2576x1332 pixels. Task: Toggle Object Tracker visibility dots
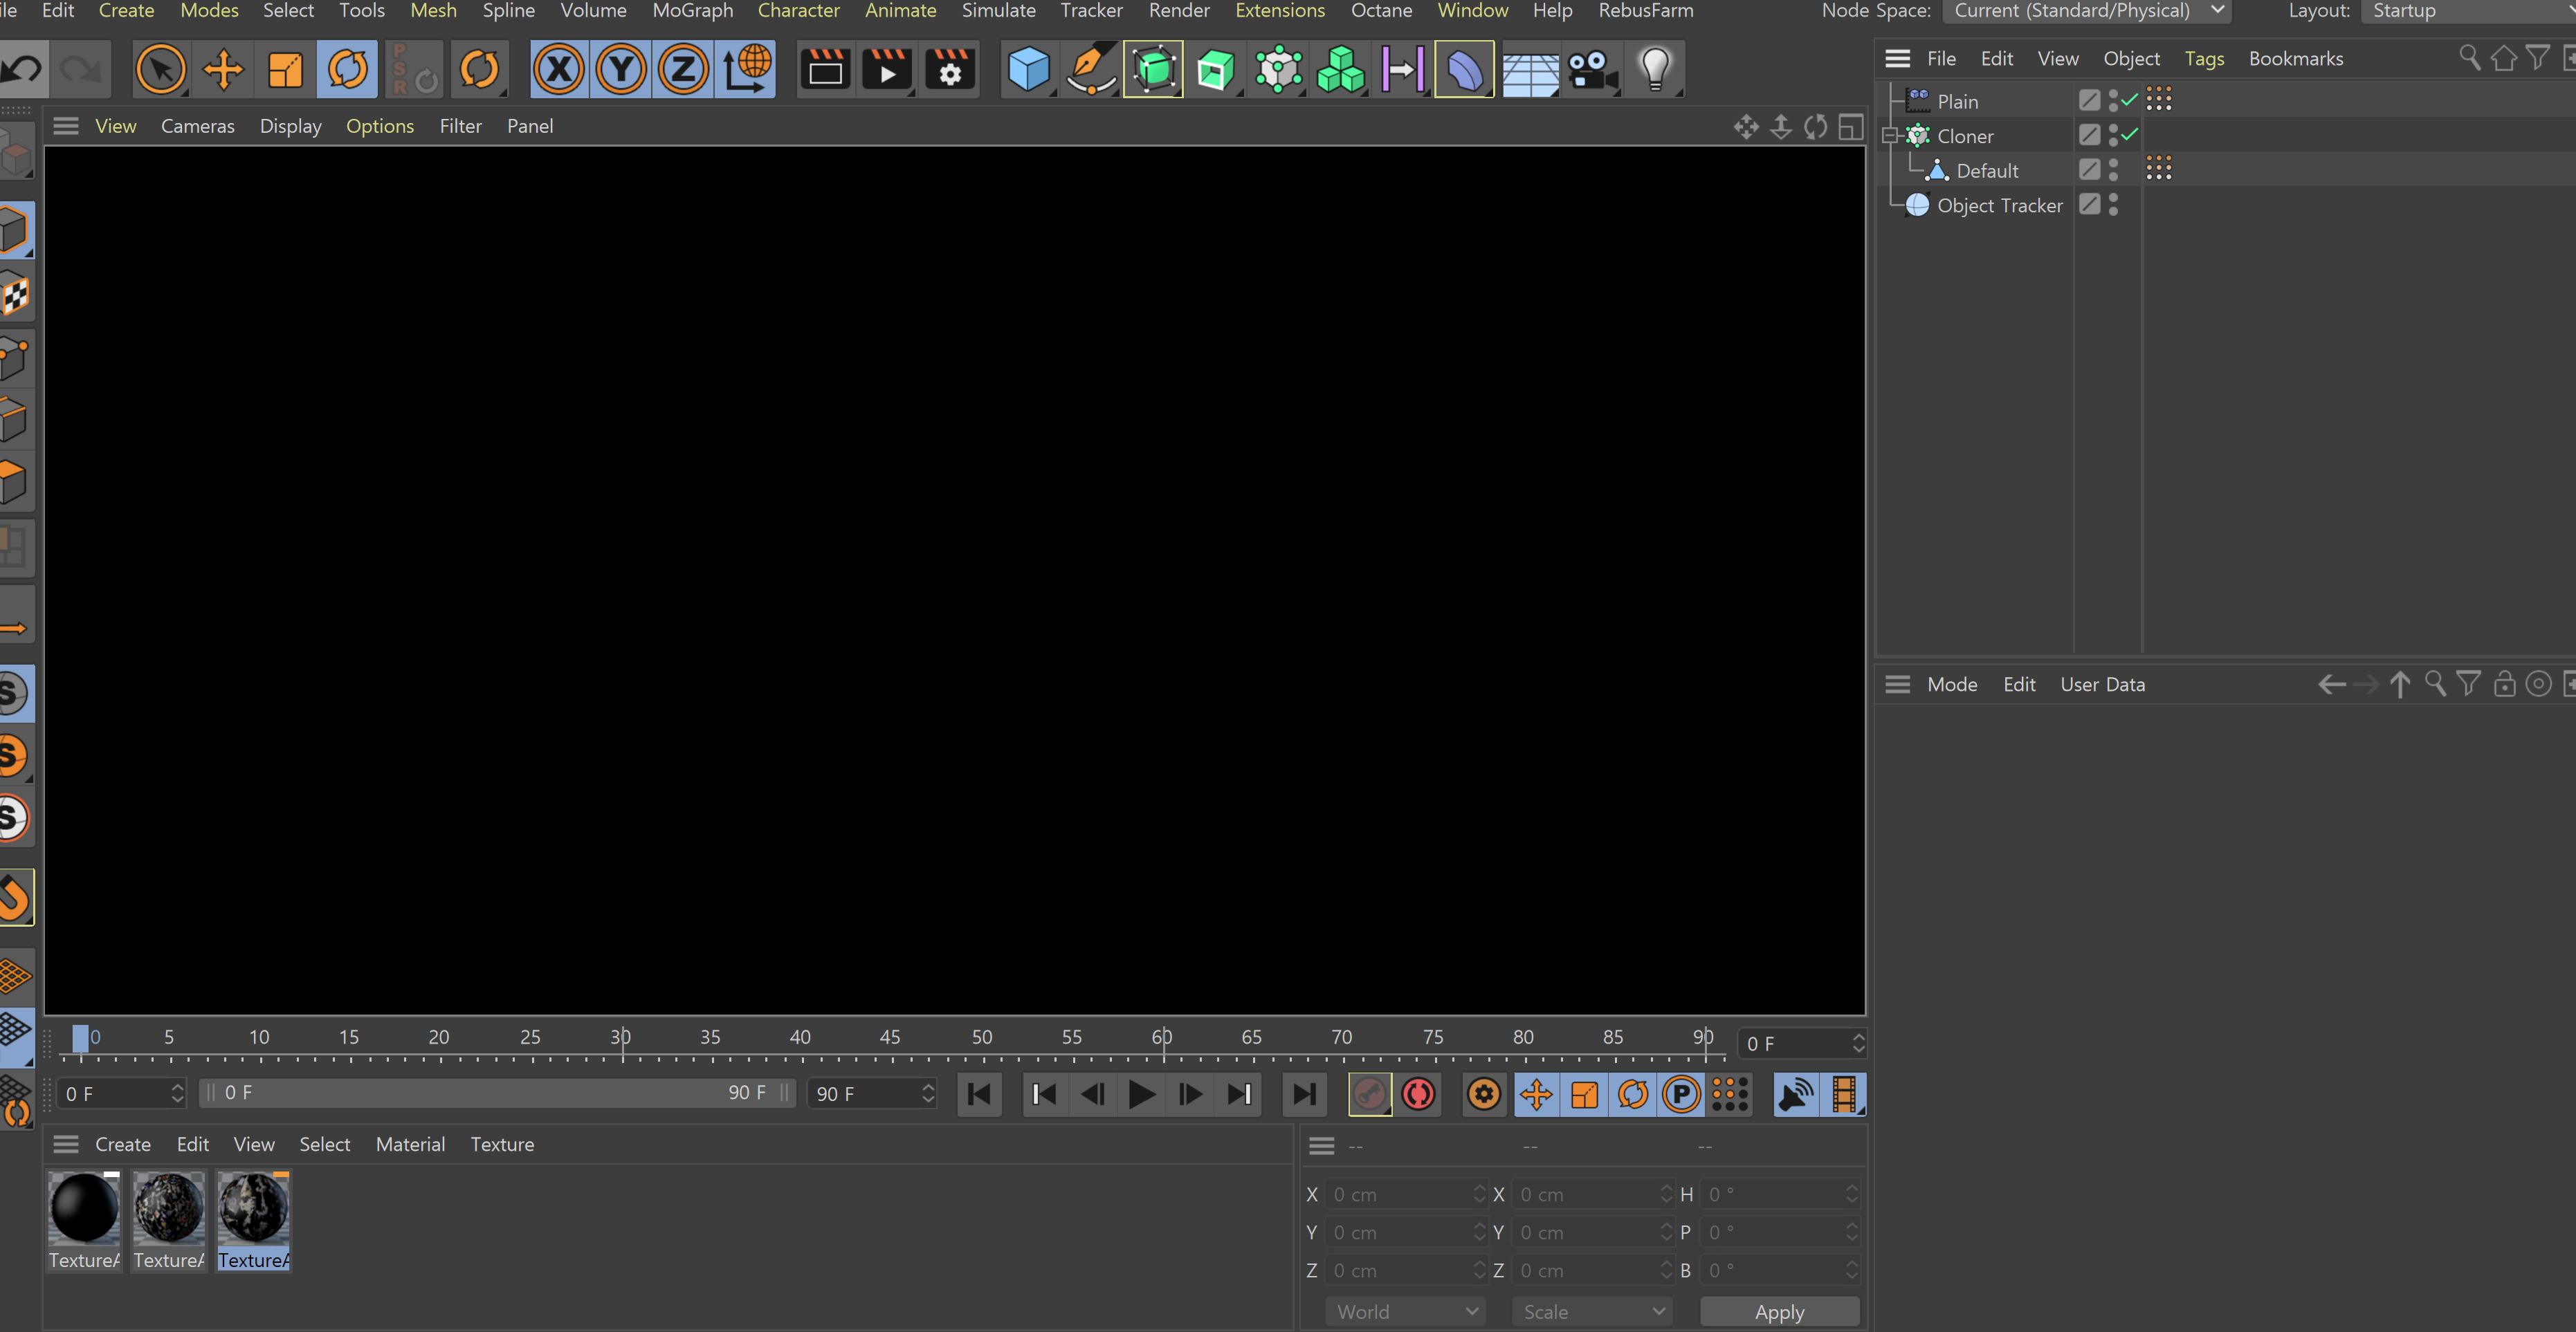(2113, 204)
